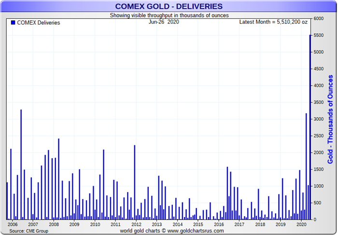Click the 3000 y-axis tick label
338x235 pixels.
tap(319, 119)
